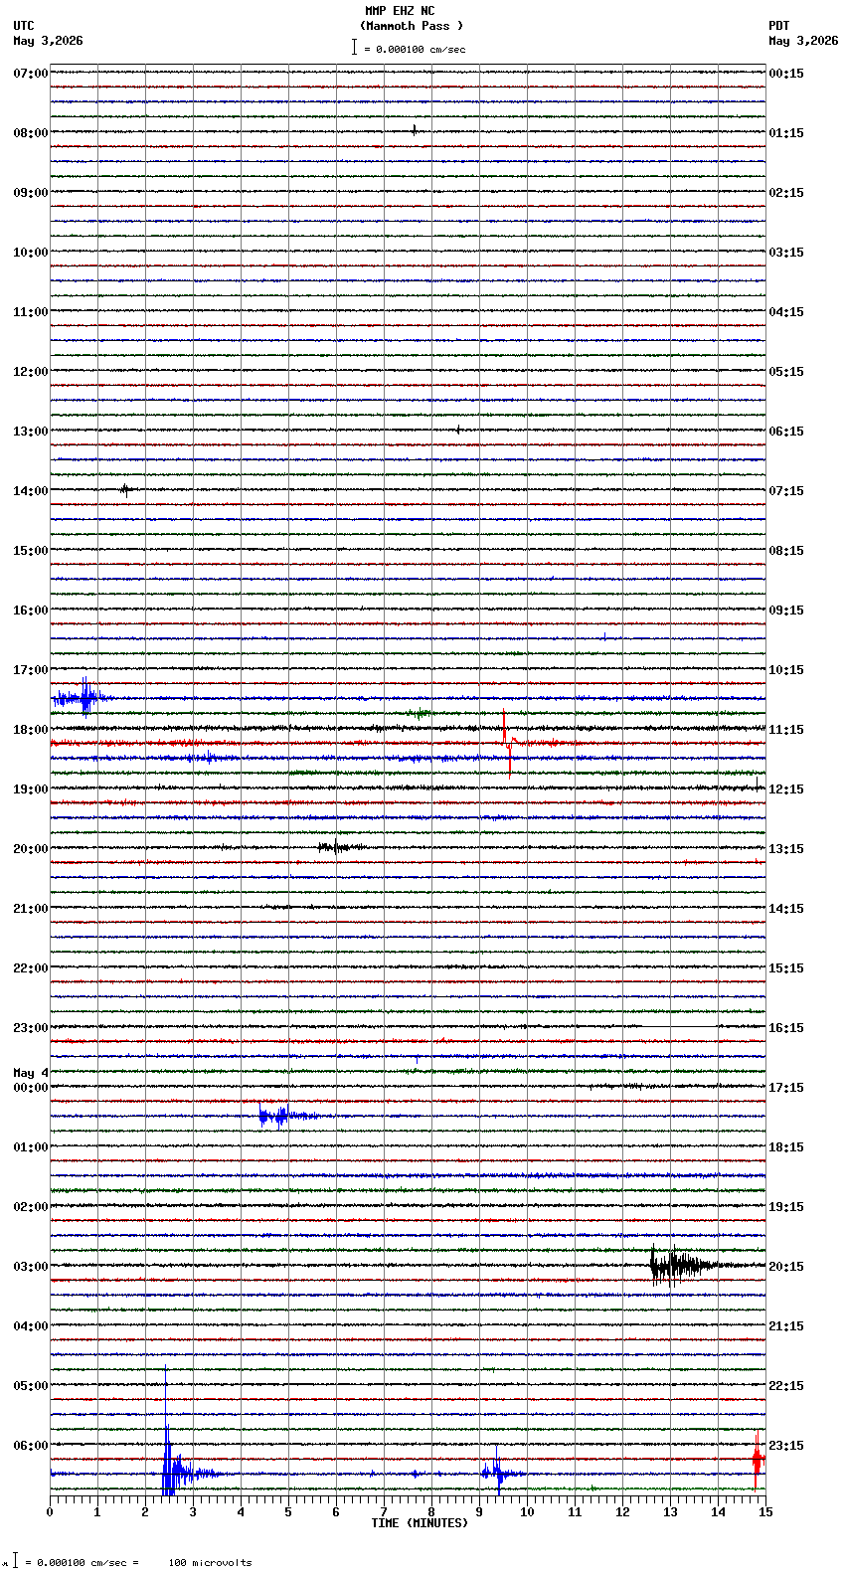Click the '23:15' PDT time label
The width and height of the screenshot is (845, 1575).
tap(786, 1446)
